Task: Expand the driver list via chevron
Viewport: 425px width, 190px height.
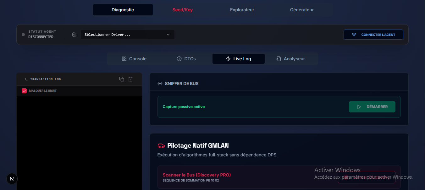Action: click(168, 35)
